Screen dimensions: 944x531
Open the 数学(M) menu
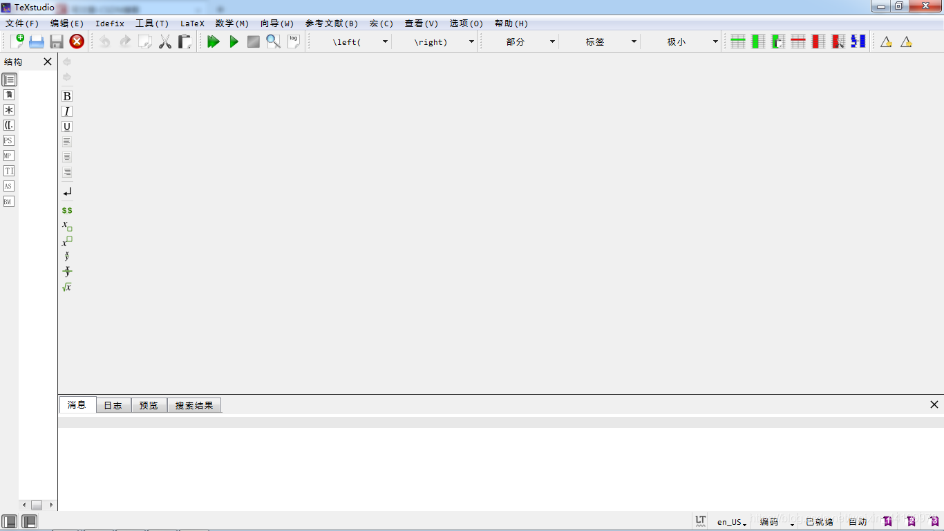tap(232, 24)
